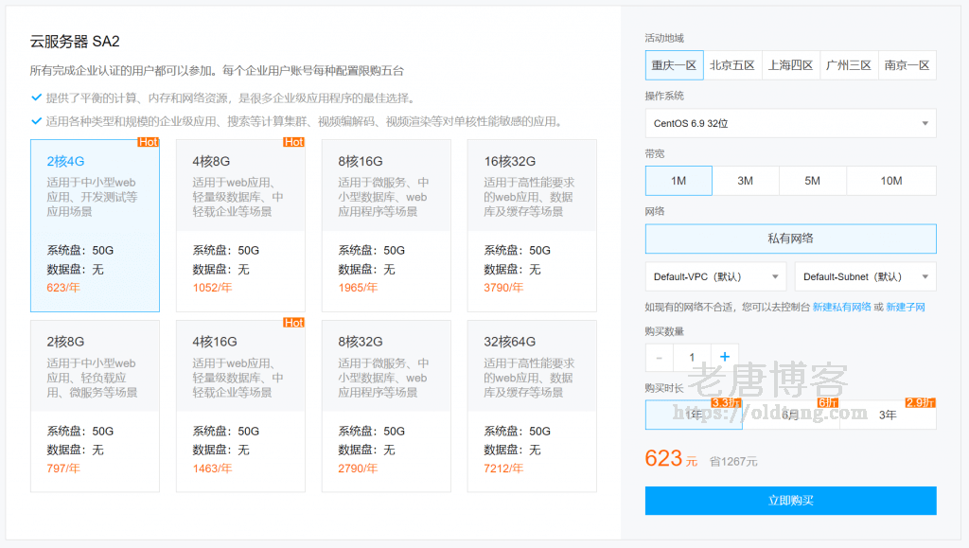Select the 北京五区 region option
This screenshot has height=548, width=969.
coord(732,65)
